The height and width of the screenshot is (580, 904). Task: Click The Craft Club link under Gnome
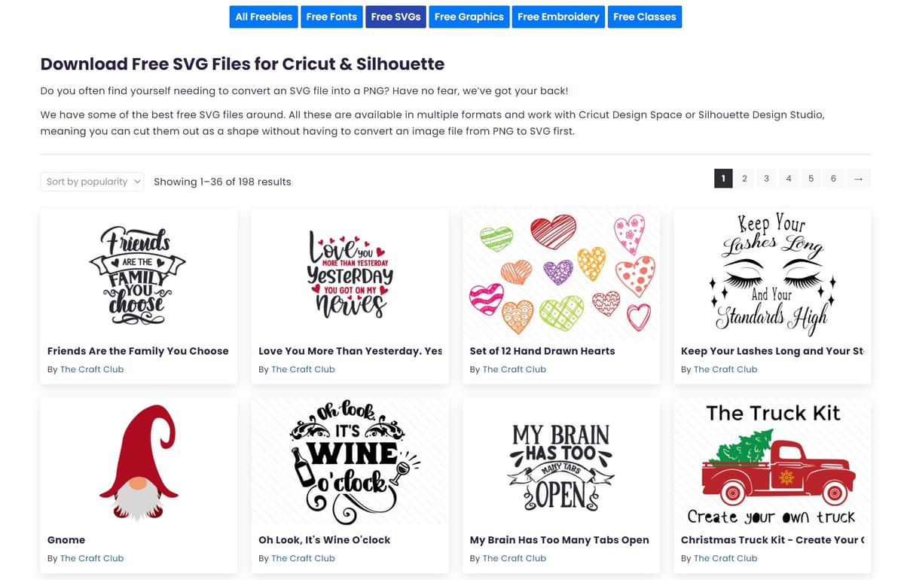coord(92,558)
